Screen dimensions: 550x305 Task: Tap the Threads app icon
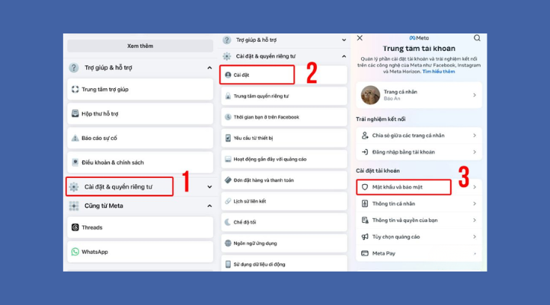(x=75, y=227)
